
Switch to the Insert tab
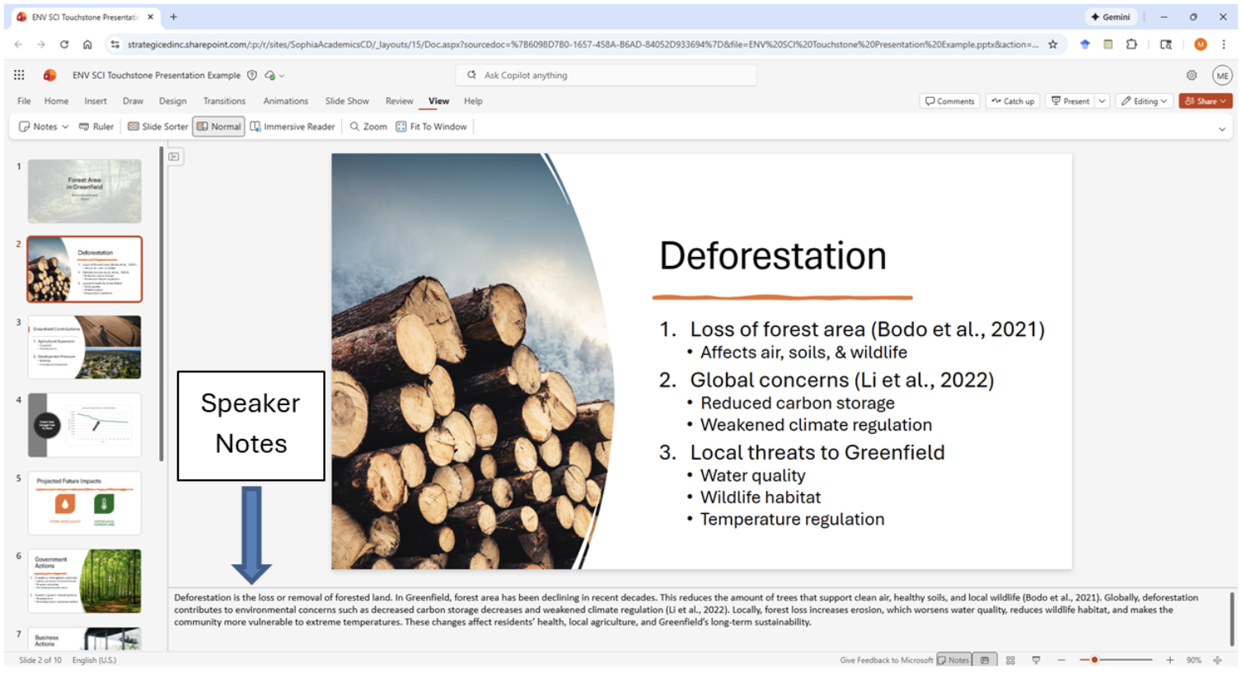96,101
